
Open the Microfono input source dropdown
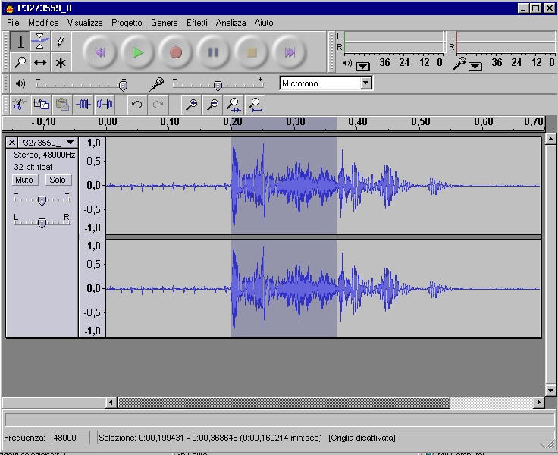pyautogui.click(x=366, y=83)
